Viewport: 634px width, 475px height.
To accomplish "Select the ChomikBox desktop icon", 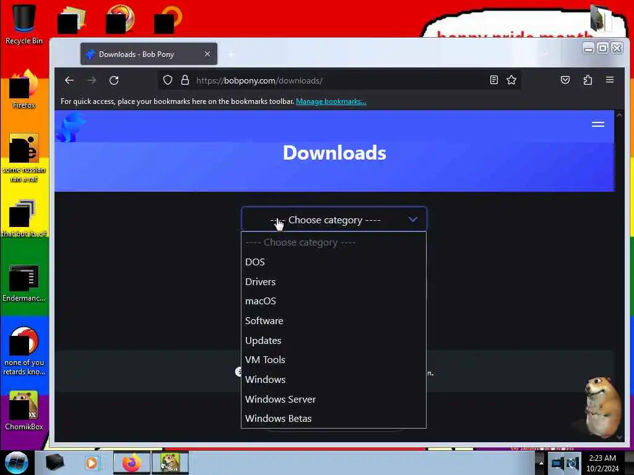I will (x=24, y=411).
